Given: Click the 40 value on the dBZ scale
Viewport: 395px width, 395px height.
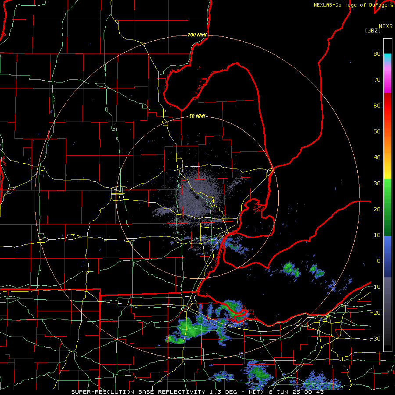Looking at the screenshot, I should pyautogui.click(x=377, y=158).
